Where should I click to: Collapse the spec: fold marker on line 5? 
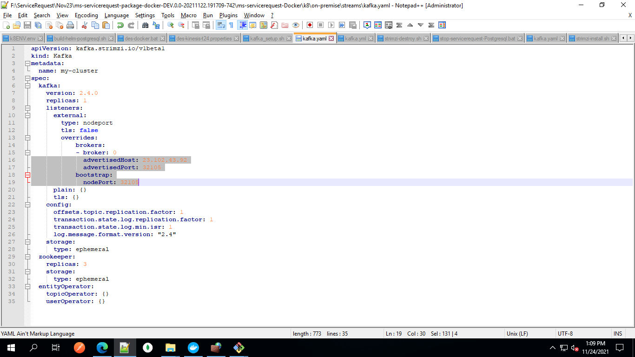(x=27, y=78)
